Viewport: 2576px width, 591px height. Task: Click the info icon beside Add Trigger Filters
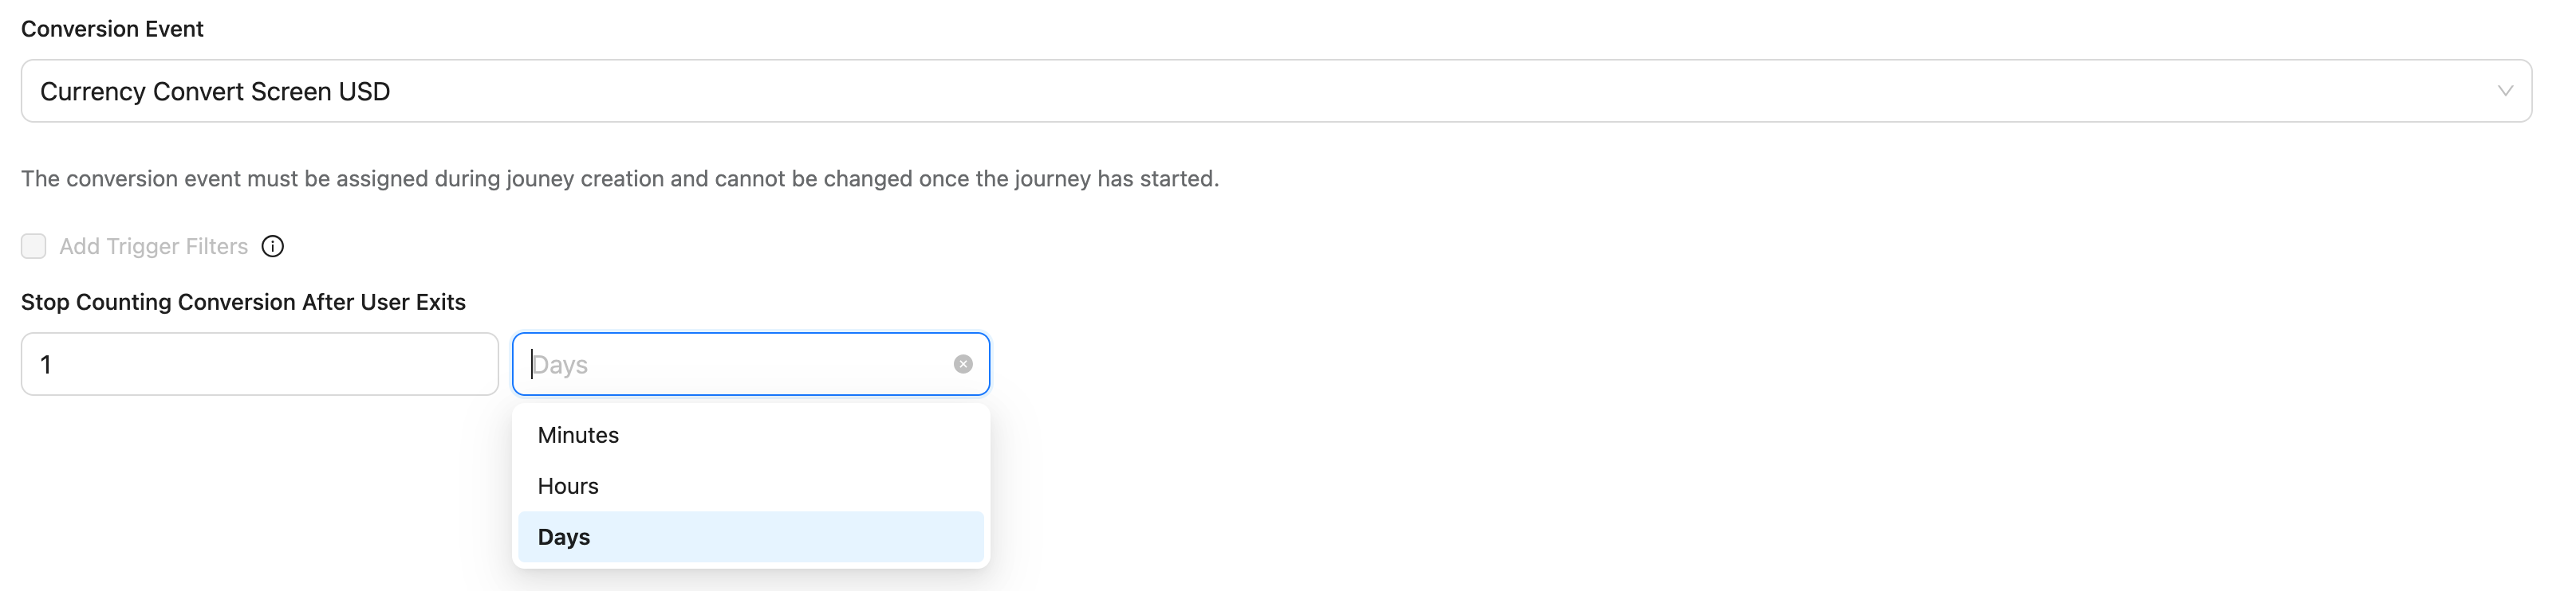coord(273,247)
